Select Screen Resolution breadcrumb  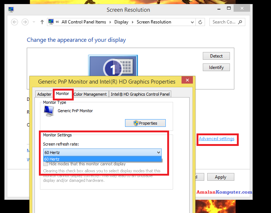(x=154, y=22)
